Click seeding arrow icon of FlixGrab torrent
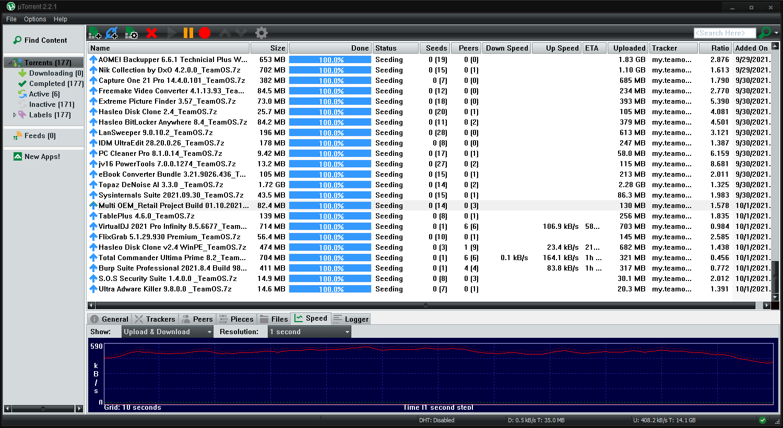This screenshot has height=428, width=783. click(x=93, y=237)
